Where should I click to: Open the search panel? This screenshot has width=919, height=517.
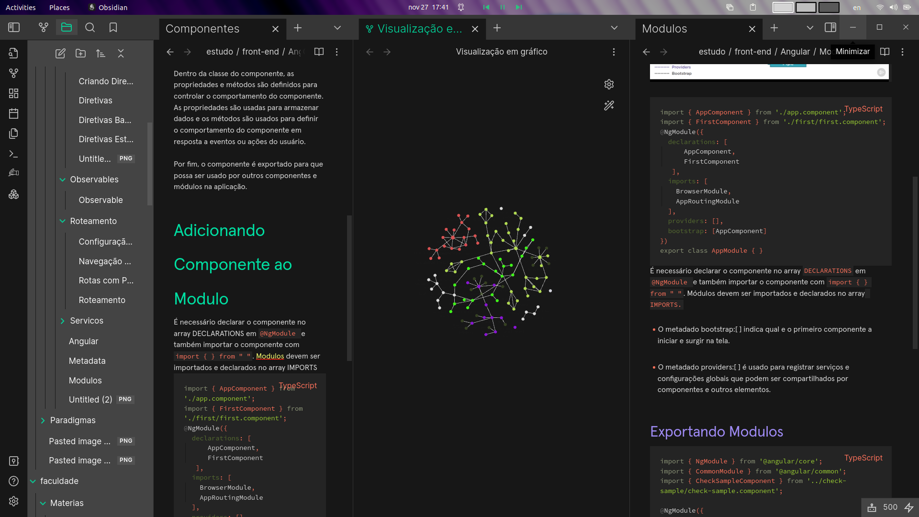[90, 28]
